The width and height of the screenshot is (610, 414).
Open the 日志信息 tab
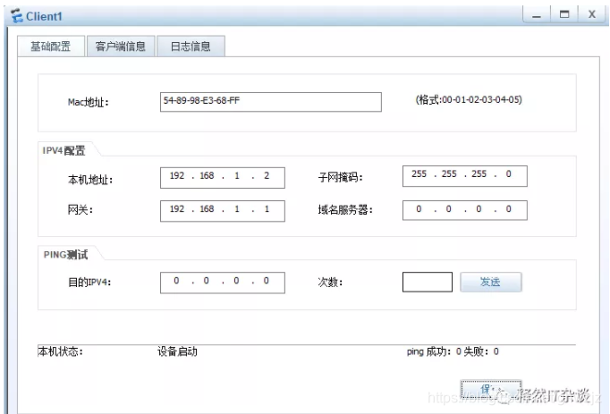(191, 46)
